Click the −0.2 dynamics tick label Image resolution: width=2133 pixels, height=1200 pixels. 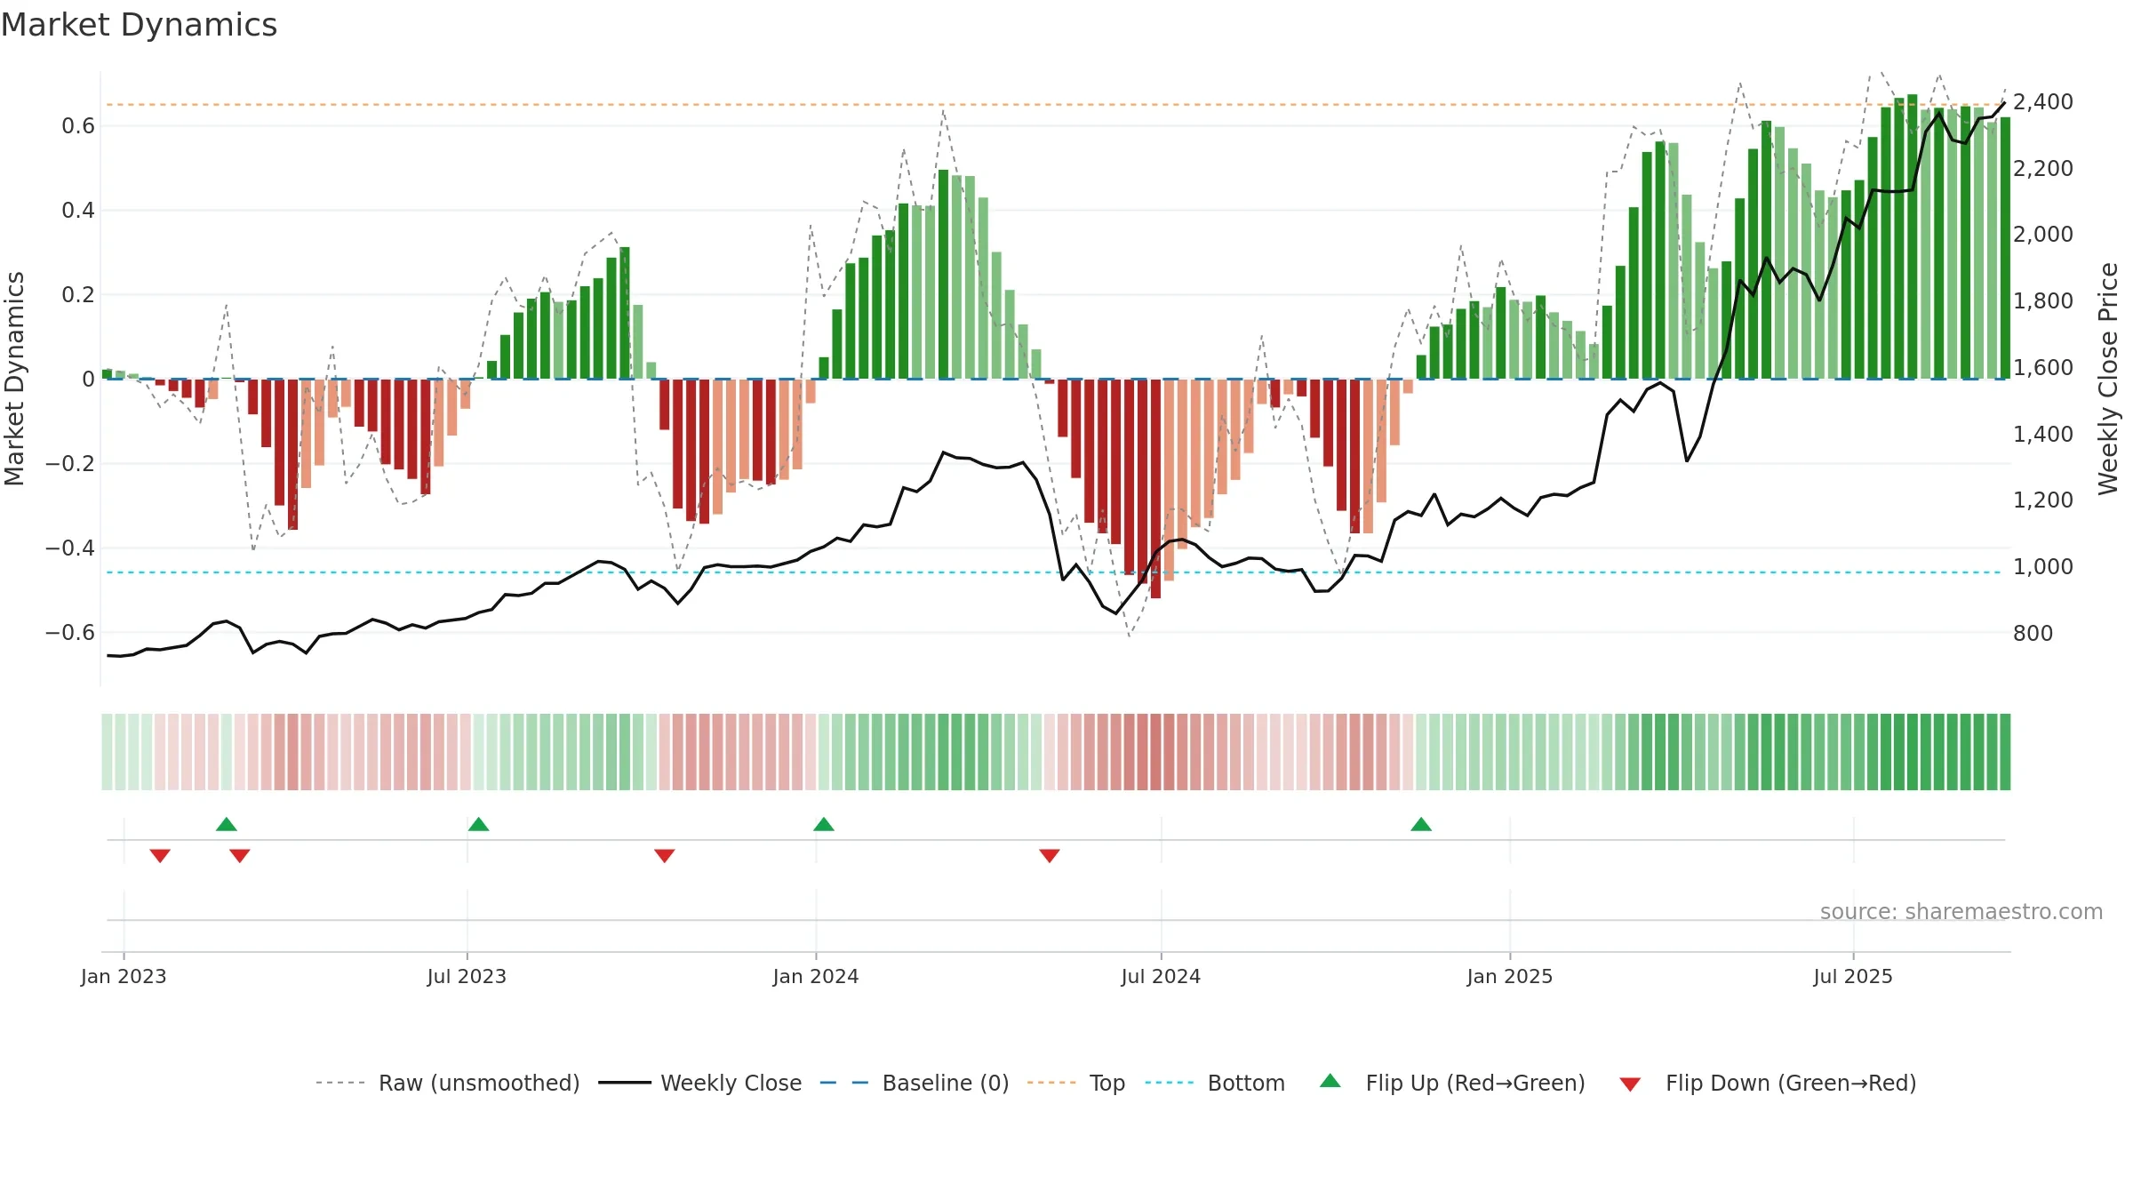point(69,464)
